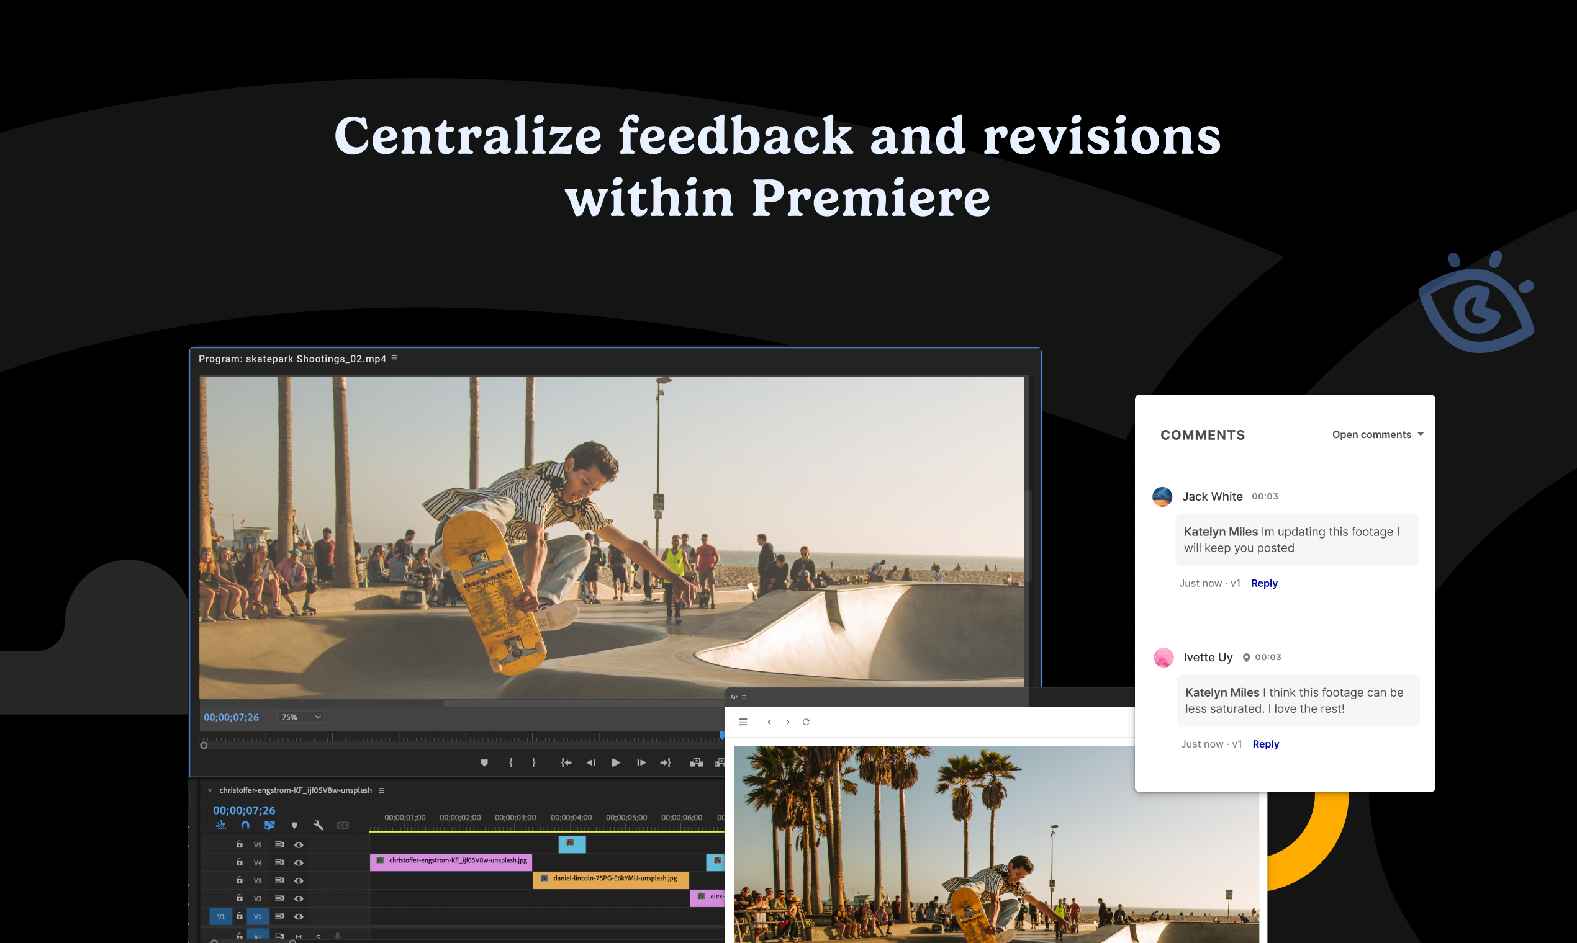The width and height of the screenshot is (1577, 943).
Task: Step forward one frame
Action: tap(641, 762)
